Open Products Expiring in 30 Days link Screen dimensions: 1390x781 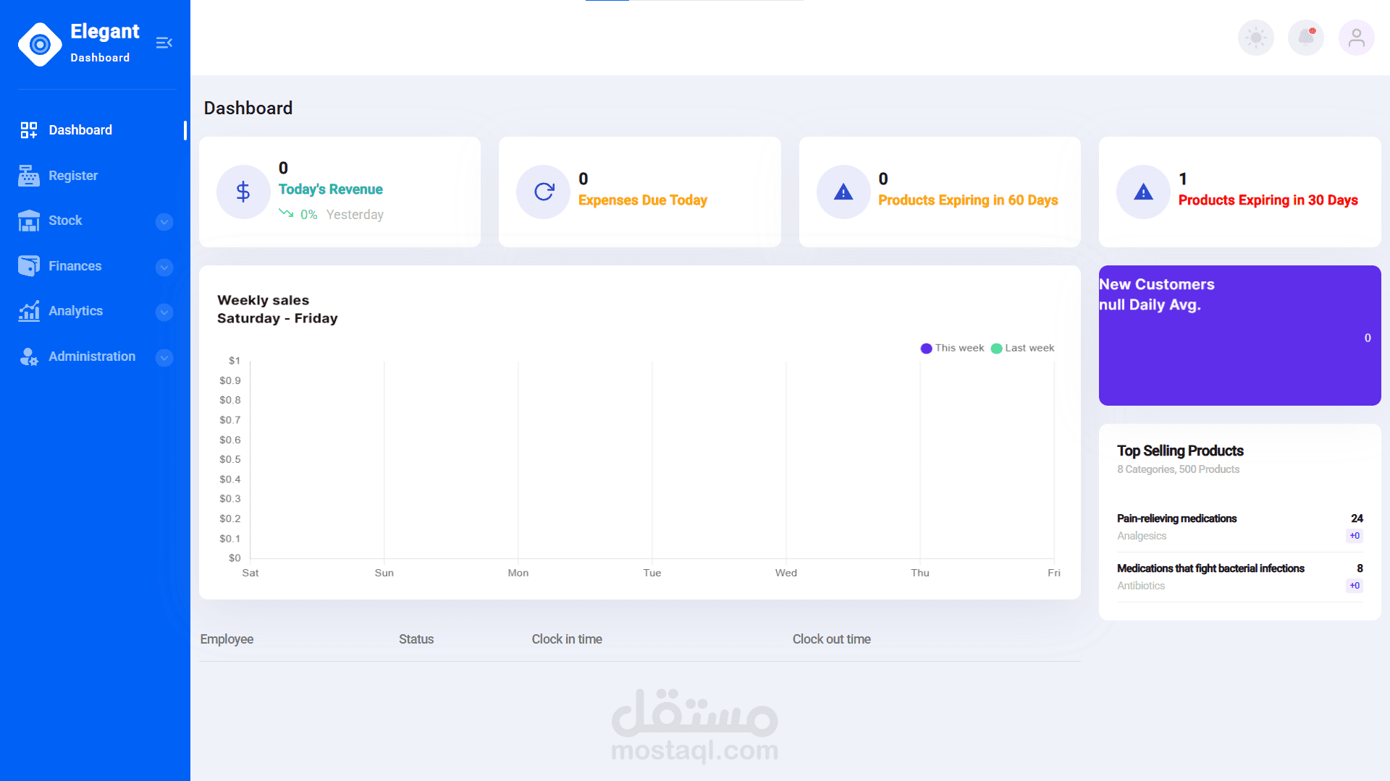(x=1268, y=200)
